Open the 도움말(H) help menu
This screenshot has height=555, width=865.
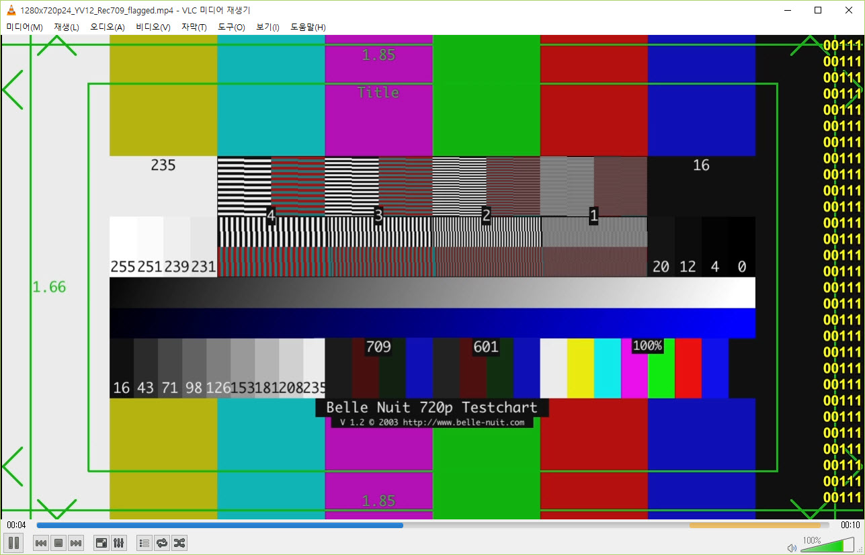click(308, 27)
